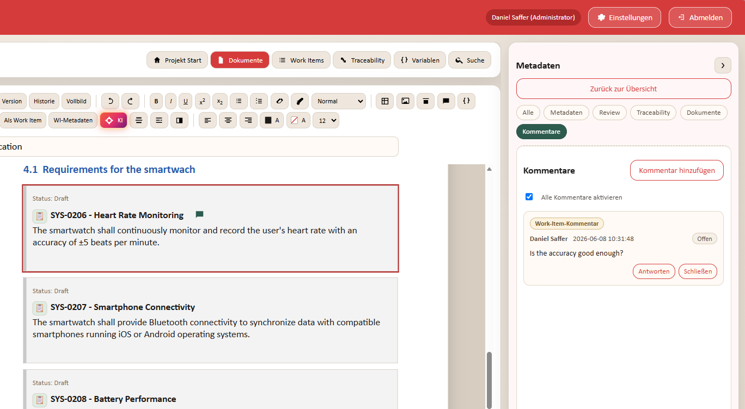Viewport: 745px width, 409px height.
Task: Click the half-filled panel toggle icon
Action: pyautogui.click(x=179, y=120)
